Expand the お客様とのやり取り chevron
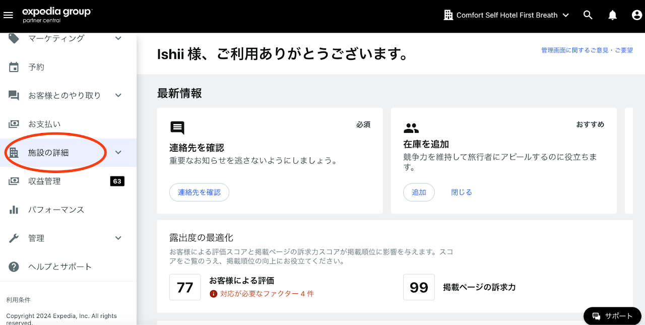This screenshot has height=325, width=645. click(x=118, y=95)
